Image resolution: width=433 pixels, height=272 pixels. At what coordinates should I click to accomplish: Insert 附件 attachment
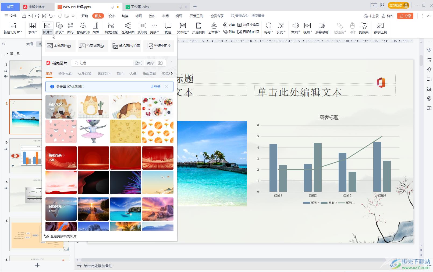229,32
